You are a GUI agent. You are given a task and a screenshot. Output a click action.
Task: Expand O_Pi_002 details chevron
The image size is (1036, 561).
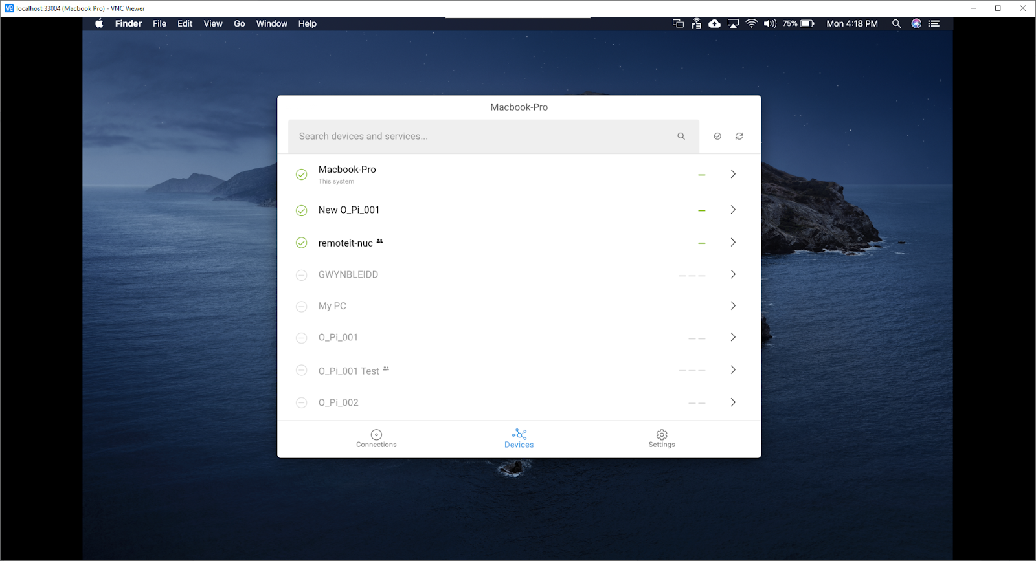coord(733,402)
